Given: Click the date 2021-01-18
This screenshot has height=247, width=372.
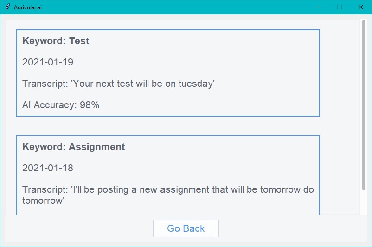Looking at the screenshot, I should pyautogui.click(x=48, y=168).
